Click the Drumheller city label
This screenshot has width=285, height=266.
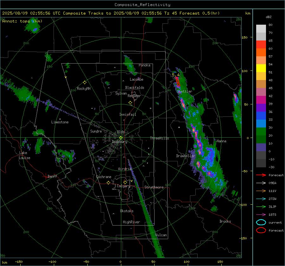tap(186, 156)
